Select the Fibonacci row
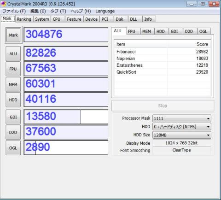Image resolution: width=221 pixels, height=200 pixels. [x=163, y=52]
